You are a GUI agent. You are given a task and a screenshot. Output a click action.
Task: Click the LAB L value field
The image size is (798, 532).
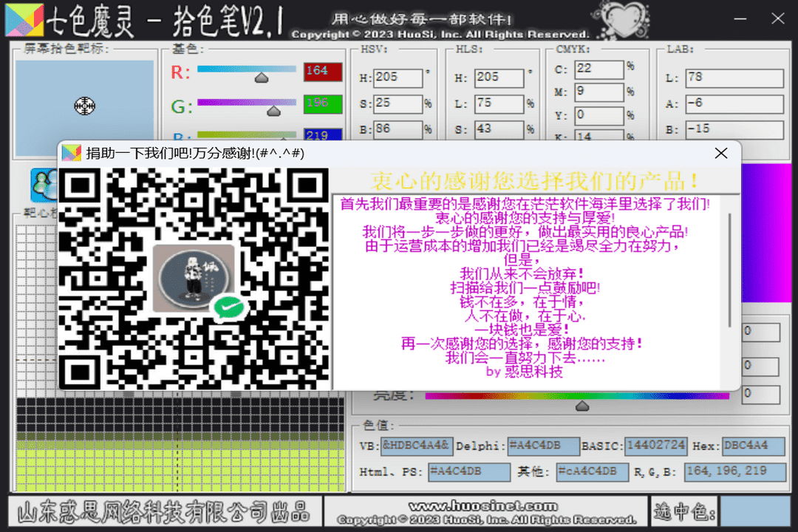point(733,78)
